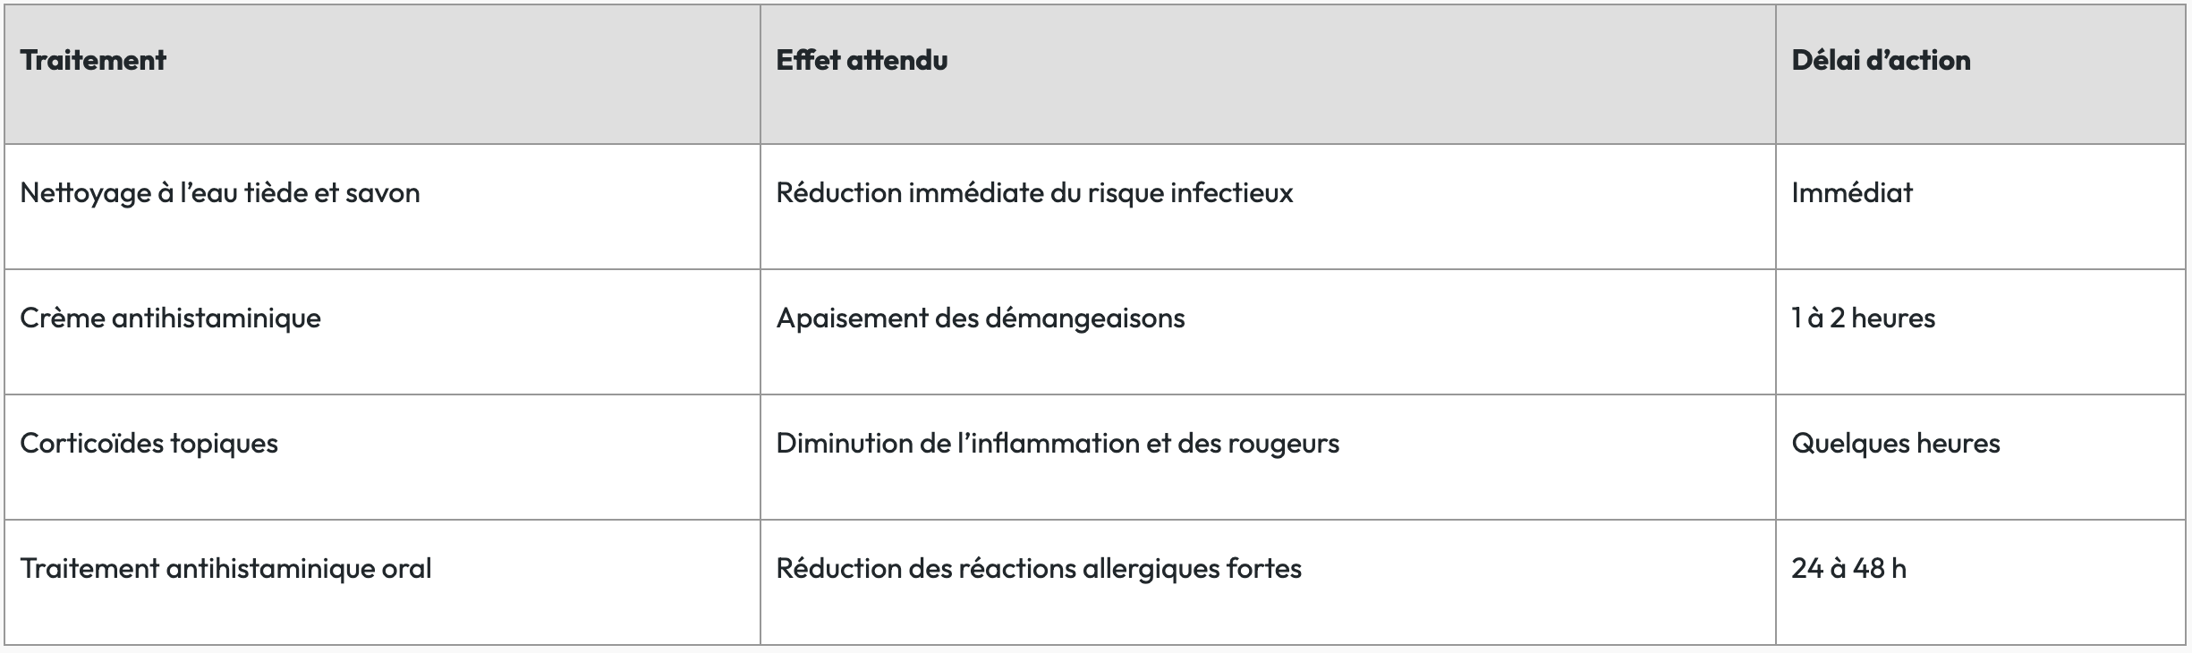Click the Effet attendu column header
Image resolution: width=2192 pixels, height=653 pixels.
click(x=862, y=60)
